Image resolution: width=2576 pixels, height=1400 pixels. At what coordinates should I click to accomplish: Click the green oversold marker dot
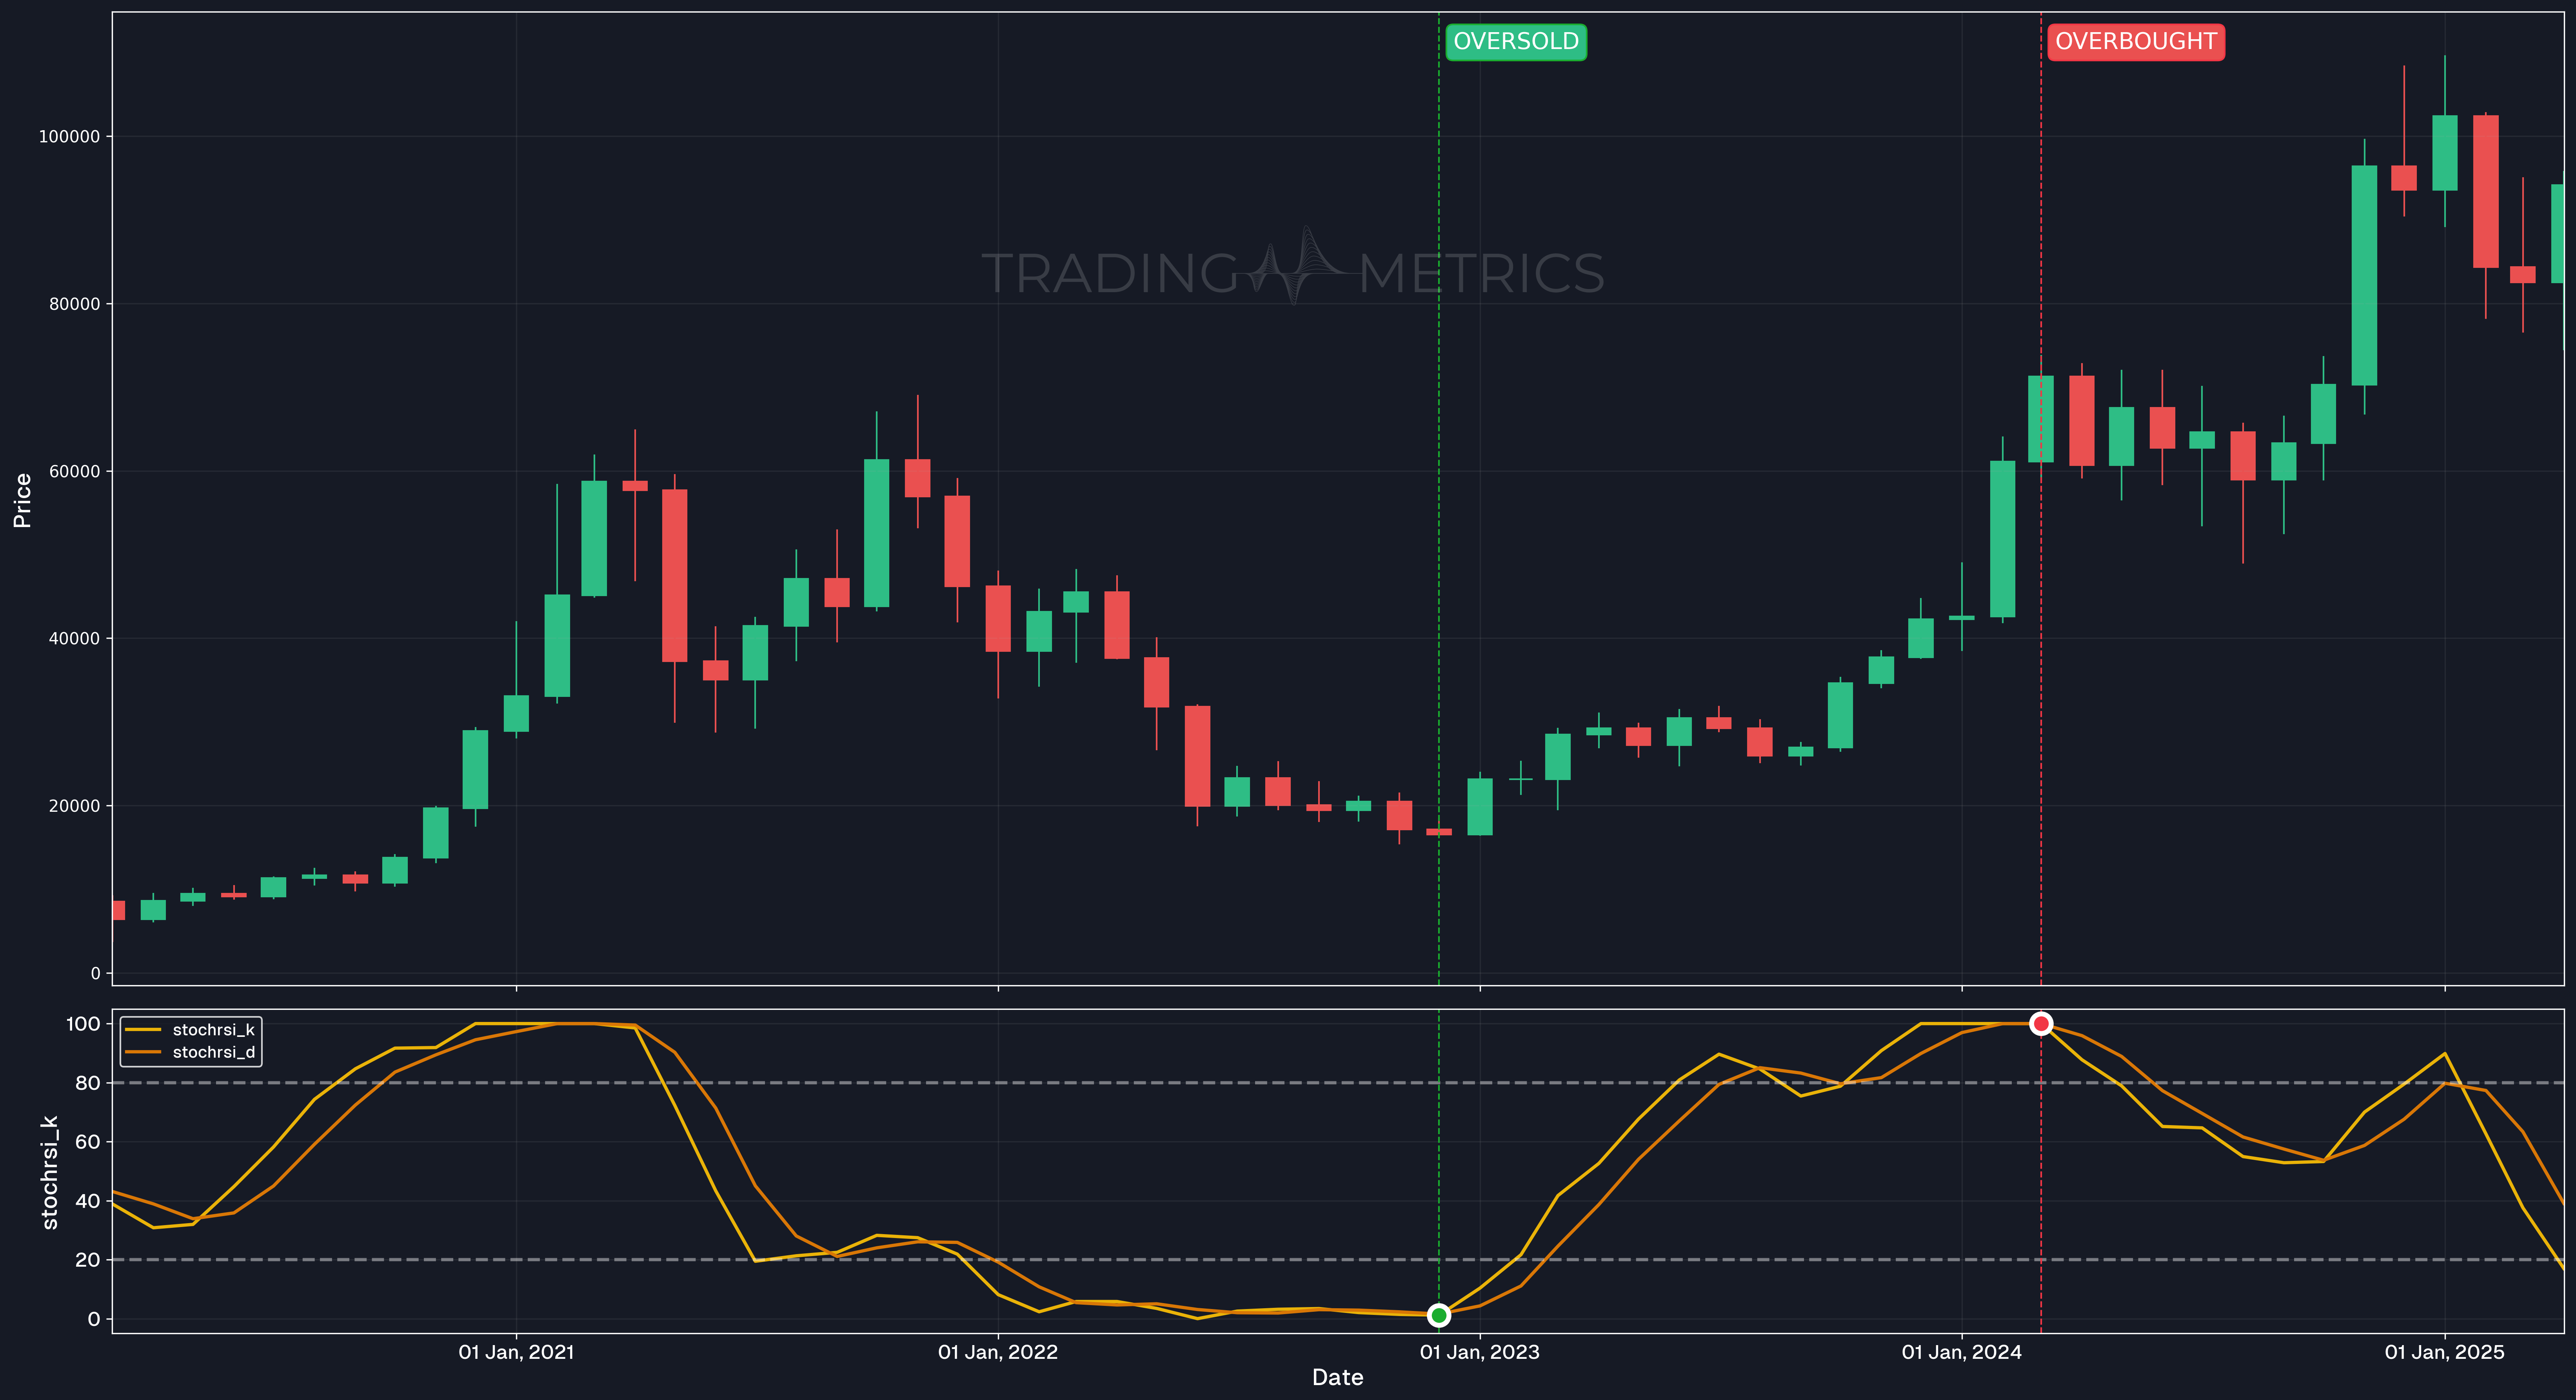[1438, 1315]
